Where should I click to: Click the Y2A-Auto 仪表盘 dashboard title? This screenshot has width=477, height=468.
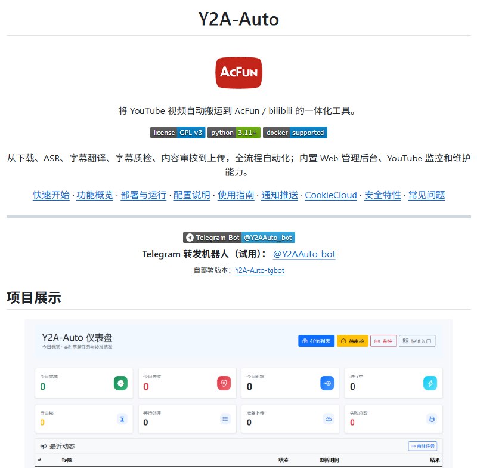(x=77, y=338)
